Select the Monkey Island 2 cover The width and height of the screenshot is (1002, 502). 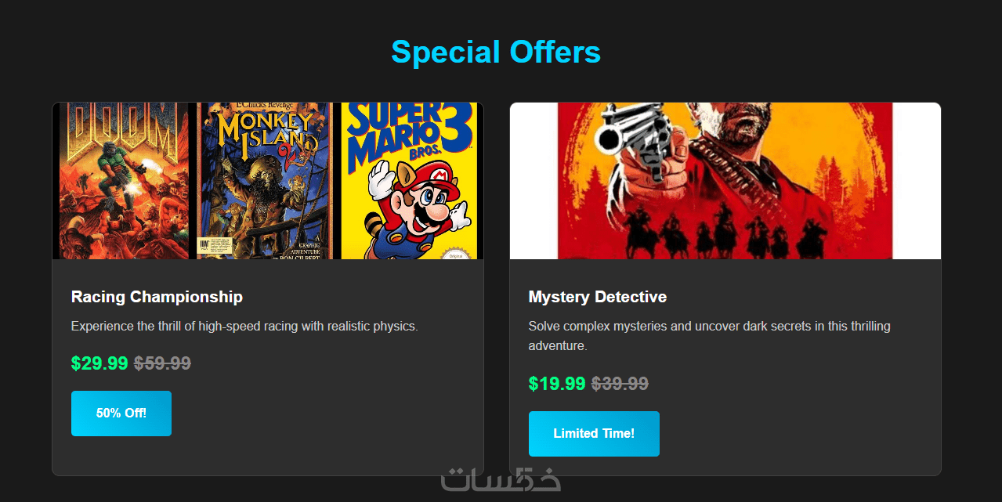265,180
